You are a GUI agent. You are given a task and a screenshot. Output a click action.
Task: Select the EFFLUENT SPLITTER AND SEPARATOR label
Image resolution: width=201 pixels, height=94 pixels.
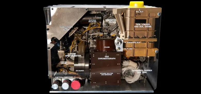coord(106,74)
